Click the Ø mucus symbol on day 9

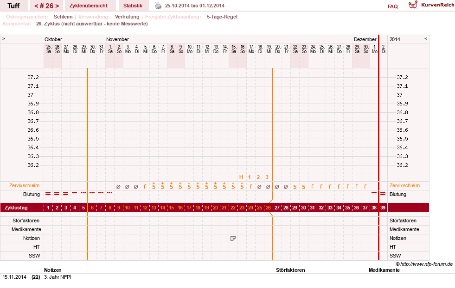pos(118,187)
